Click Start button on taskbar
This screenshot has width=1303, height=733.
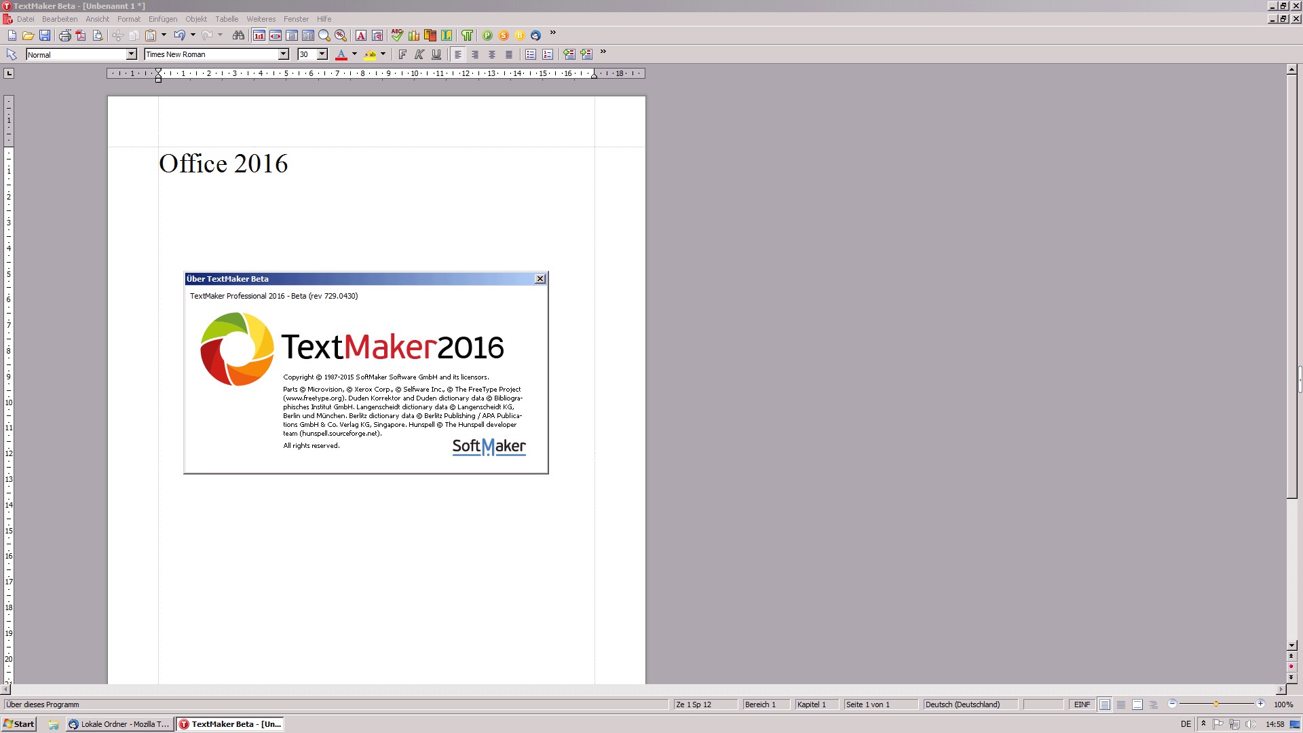[x=19, y=724]
